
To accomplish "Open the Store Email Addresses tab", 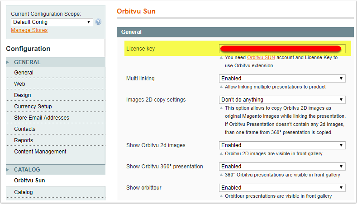I will (56, 118).
